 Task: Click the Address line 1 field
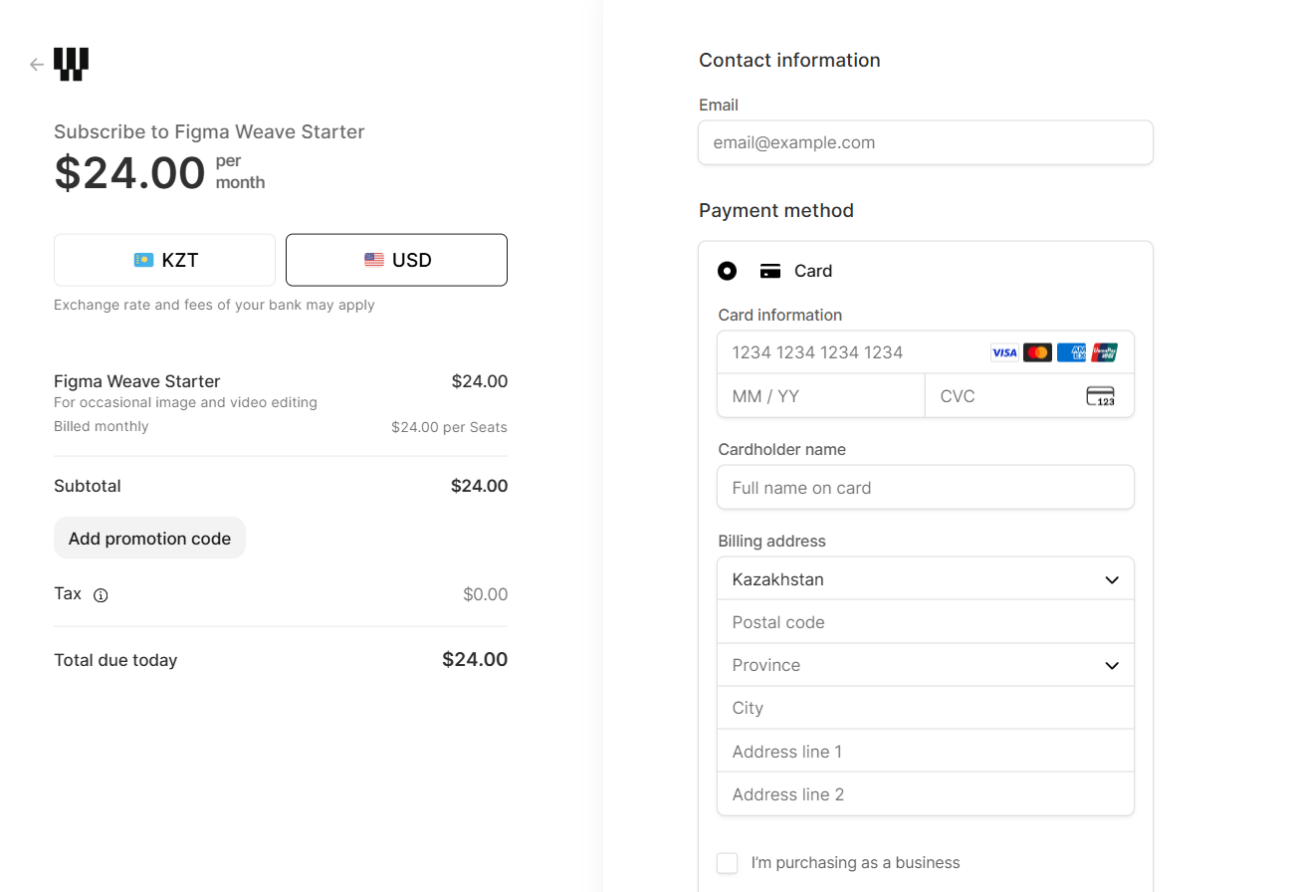[x=926, y=752]
